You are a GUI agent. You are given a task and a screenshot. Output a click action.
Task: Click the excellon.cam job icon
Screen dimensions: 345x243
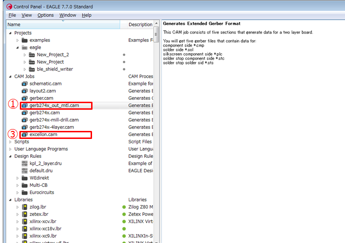(25, 134)
